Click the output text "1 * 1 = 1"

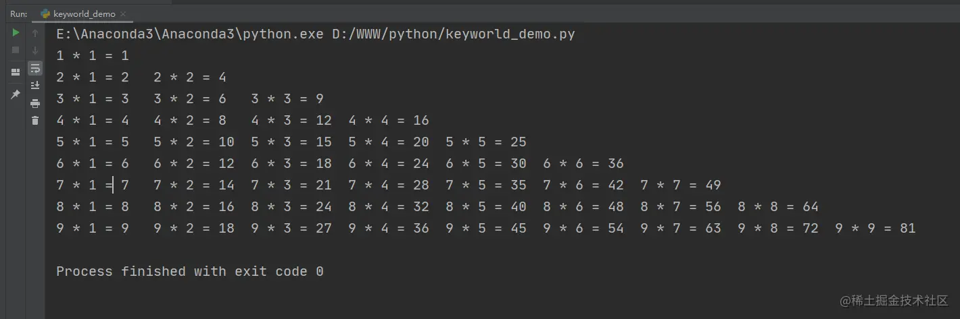pyautogui.click(x=93, y=56)
